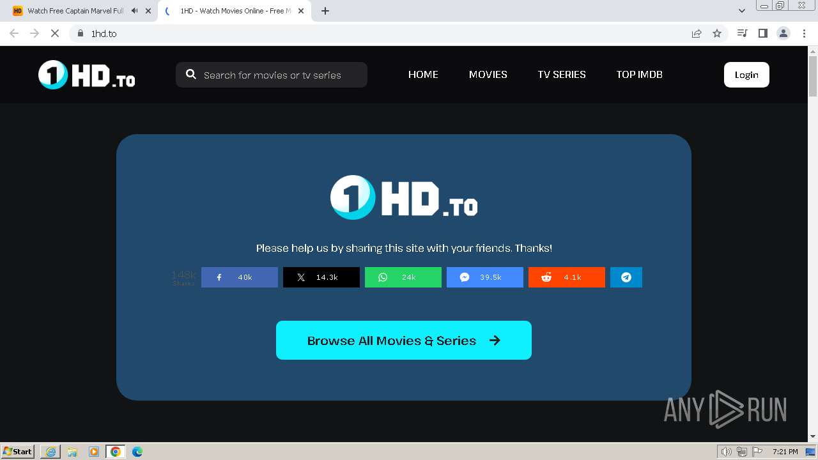Open a new browser tab
This screenshot has width=818, height=460.
click(325, 11)
